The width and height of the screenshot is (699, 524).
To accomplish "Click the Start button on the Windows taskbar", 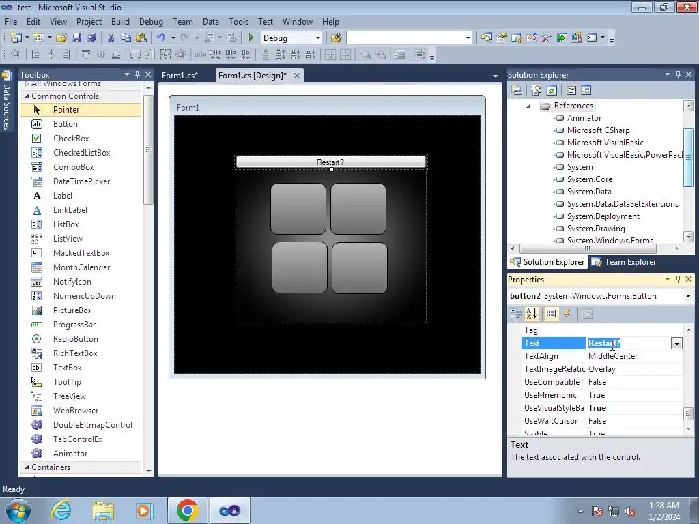I will coord(18,510).
